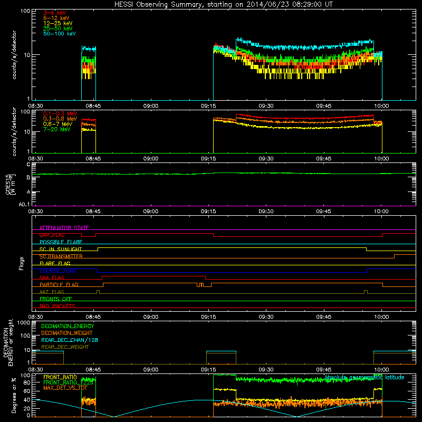Click the '0.1-0.3 MeV' legend label
Viewport: 422px width, 422px height.
[60, 113]
